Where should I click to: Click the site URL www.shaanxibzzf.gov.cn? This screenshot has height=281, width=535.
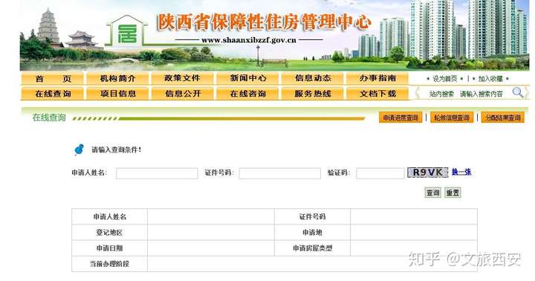(249, 40)
